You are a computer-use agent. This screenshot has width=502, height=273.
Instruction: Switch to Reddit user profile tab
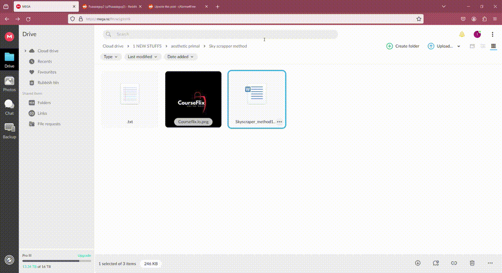click(112, 7)
